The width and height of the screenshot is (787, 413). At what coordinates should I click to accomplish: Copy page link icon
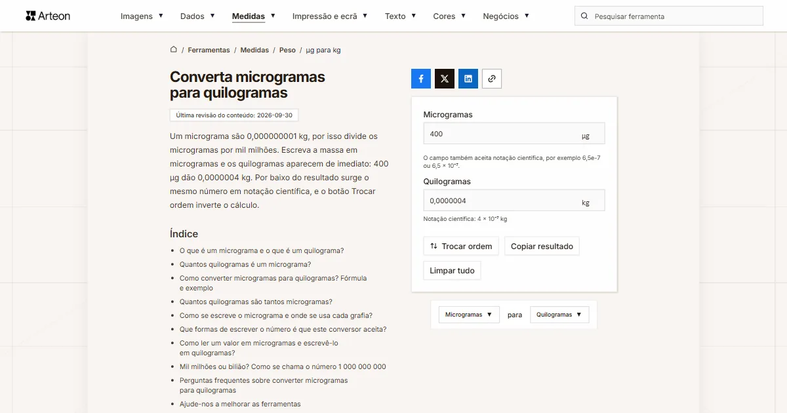[492, 79]
